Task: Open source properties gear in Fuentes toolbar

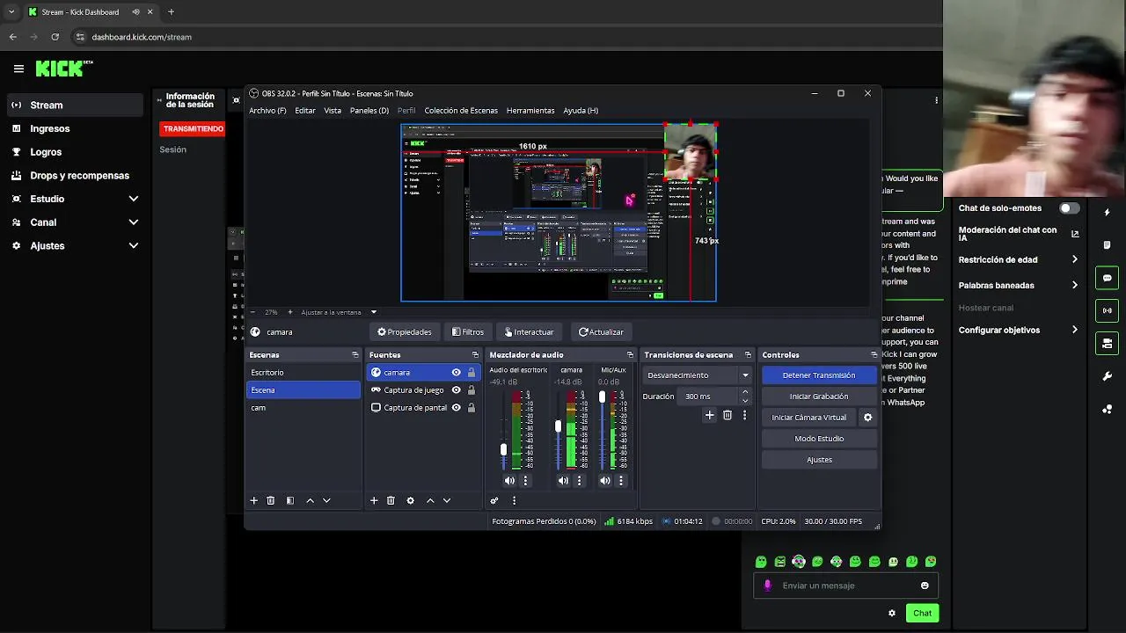Action: [410, 500]
